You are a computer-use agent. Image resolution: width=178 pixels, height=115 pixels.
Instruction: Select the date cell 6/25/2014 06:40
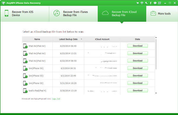(x=68, y=46)
